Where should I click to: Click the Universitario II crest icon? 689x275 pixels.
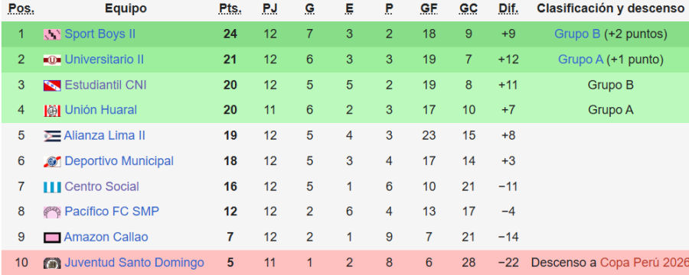[52, 60]
